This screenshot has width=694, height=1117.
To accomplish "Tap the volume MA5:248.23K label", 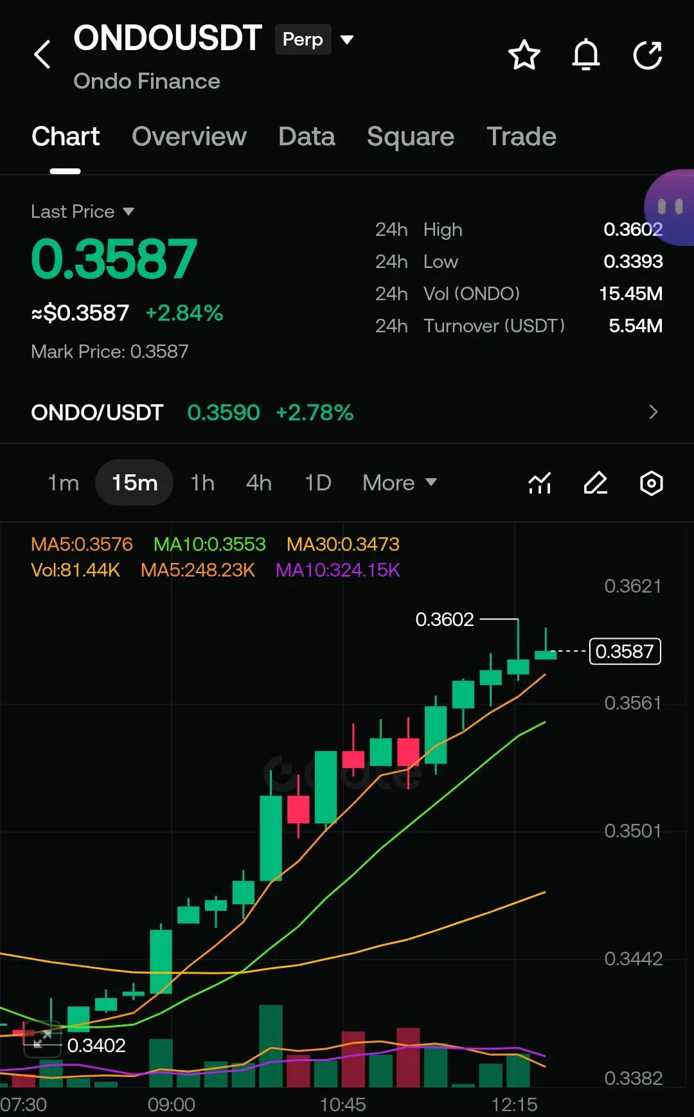I will point(198,570).
